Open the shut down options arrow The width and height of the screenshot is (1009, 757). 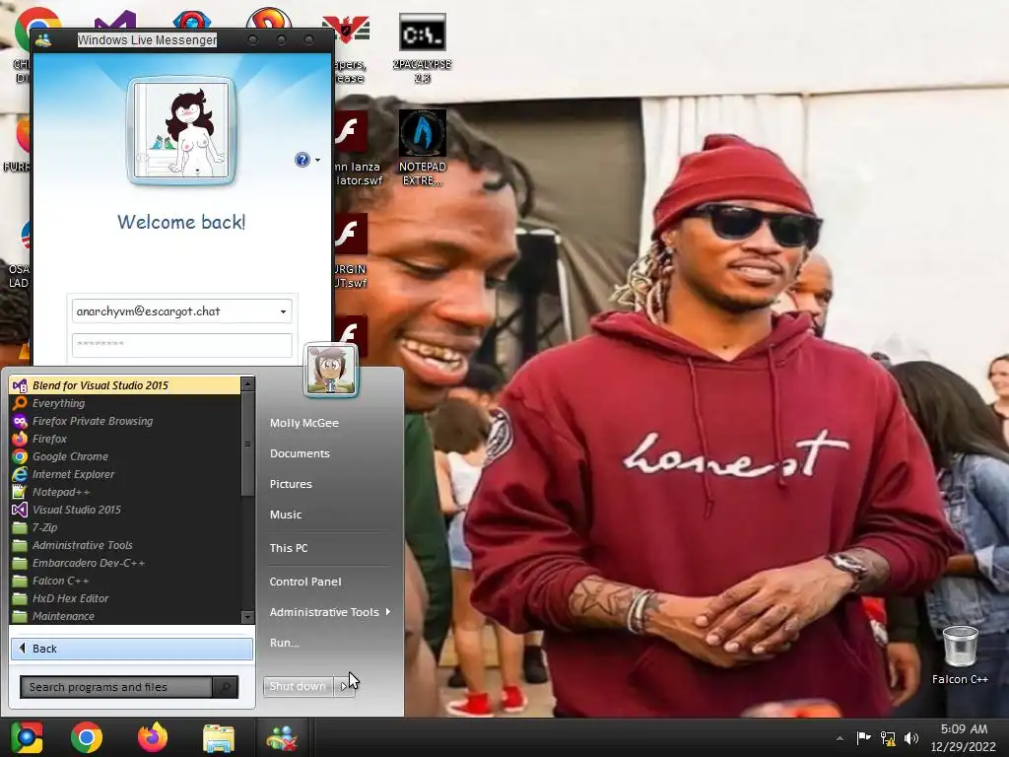tap(344, 686)
